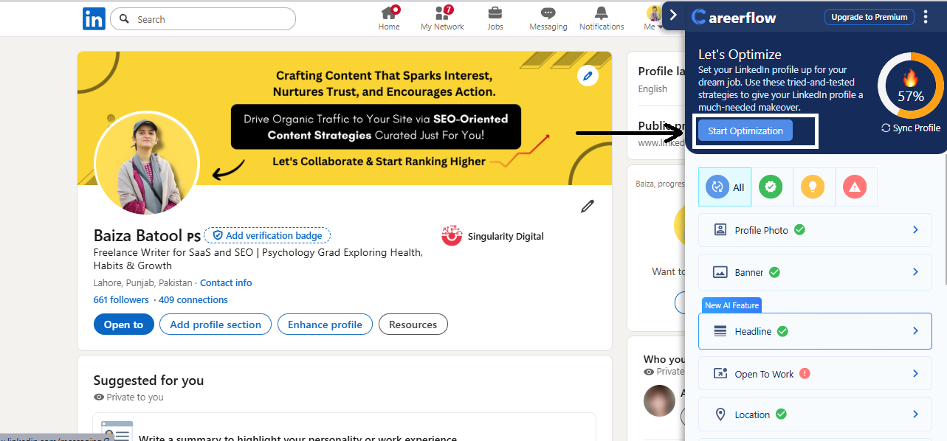Click Suggested for you heading
947x441 pixels.
point(148,381)
